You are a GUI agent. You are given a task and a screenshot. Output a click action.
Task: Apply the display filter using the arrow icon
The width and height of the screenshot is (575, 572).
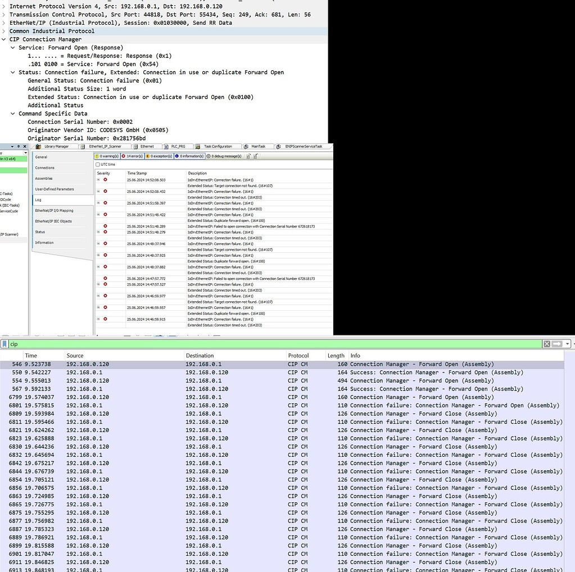point(556,343)
